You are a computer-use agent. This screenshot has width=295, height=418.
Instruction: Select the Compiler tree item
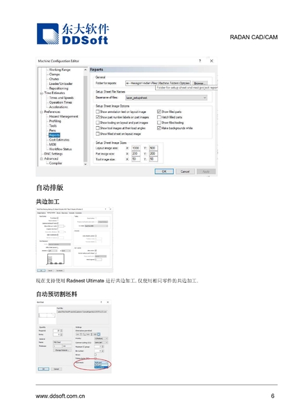click(x=56, y=163)
